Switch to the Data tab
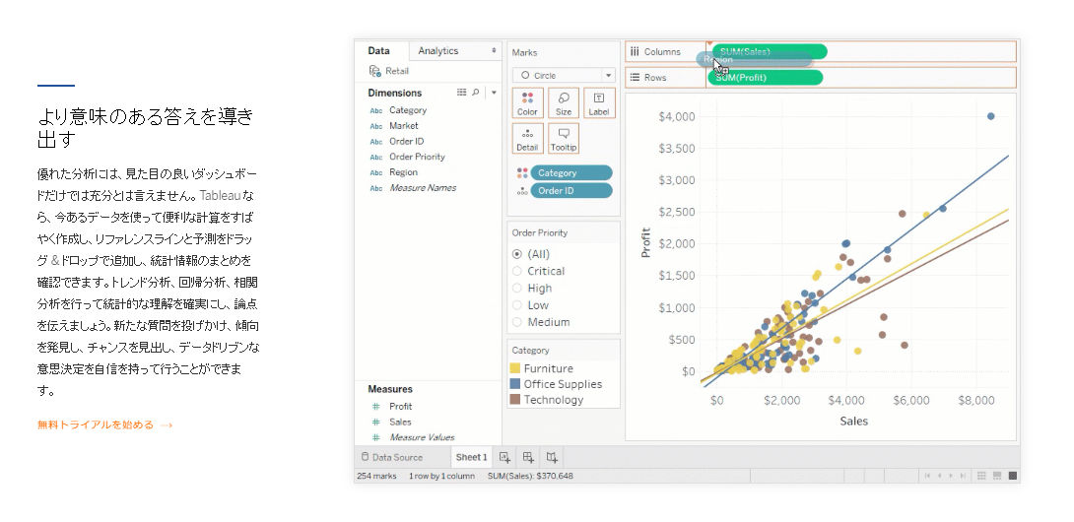This screenshot has height=522, width=1074. coord(378,50)
